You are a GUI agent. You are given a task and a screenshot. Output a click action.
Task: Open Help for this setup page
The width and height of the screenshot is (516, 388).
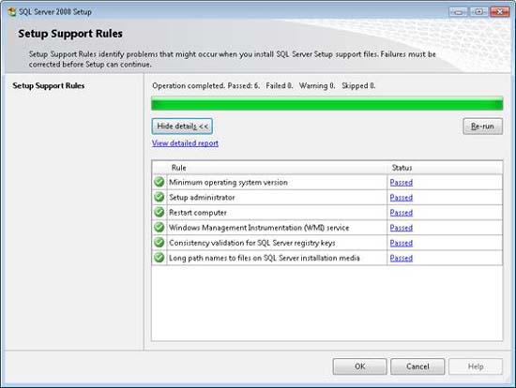[476, 366]
